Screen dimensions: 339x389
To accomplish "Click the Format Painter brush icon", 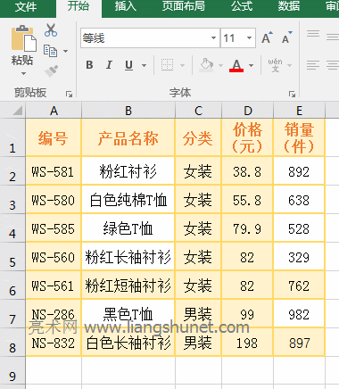I will point(51,71).
